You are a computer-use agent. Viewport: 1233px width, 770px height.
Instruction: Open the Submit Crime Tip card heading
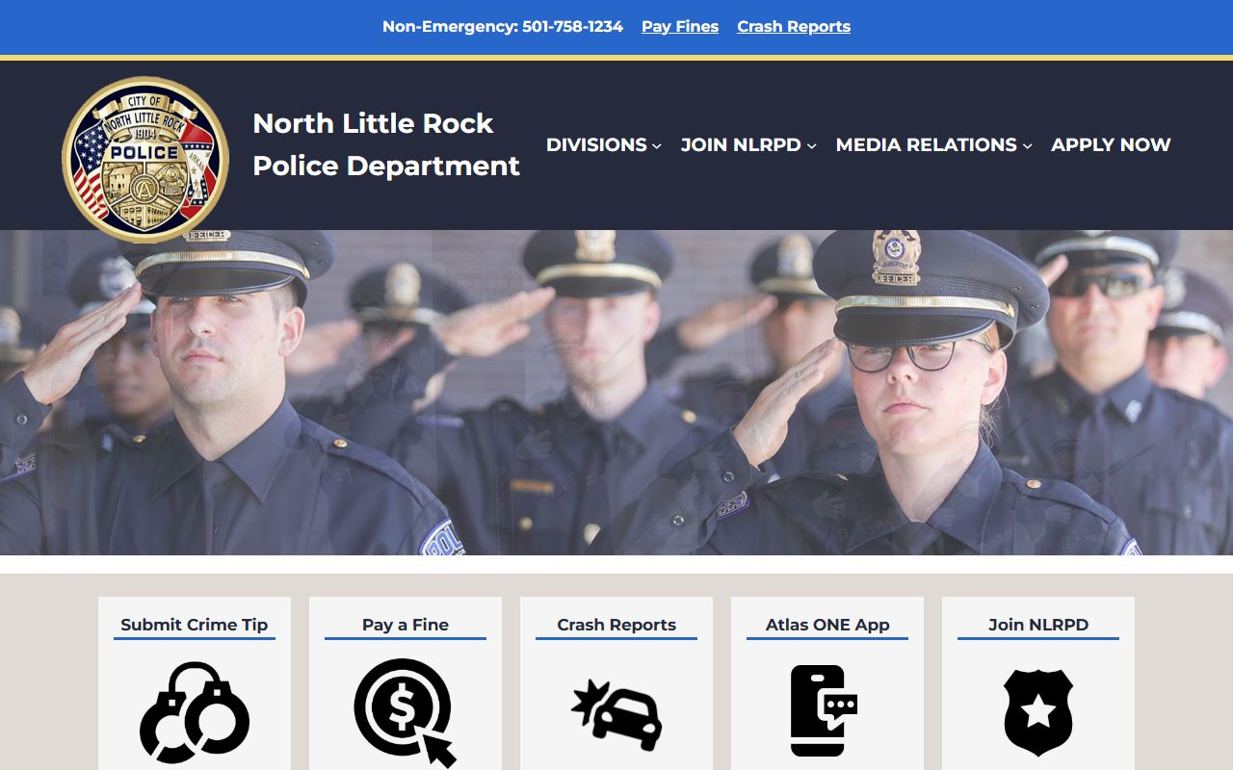(195, 625)
